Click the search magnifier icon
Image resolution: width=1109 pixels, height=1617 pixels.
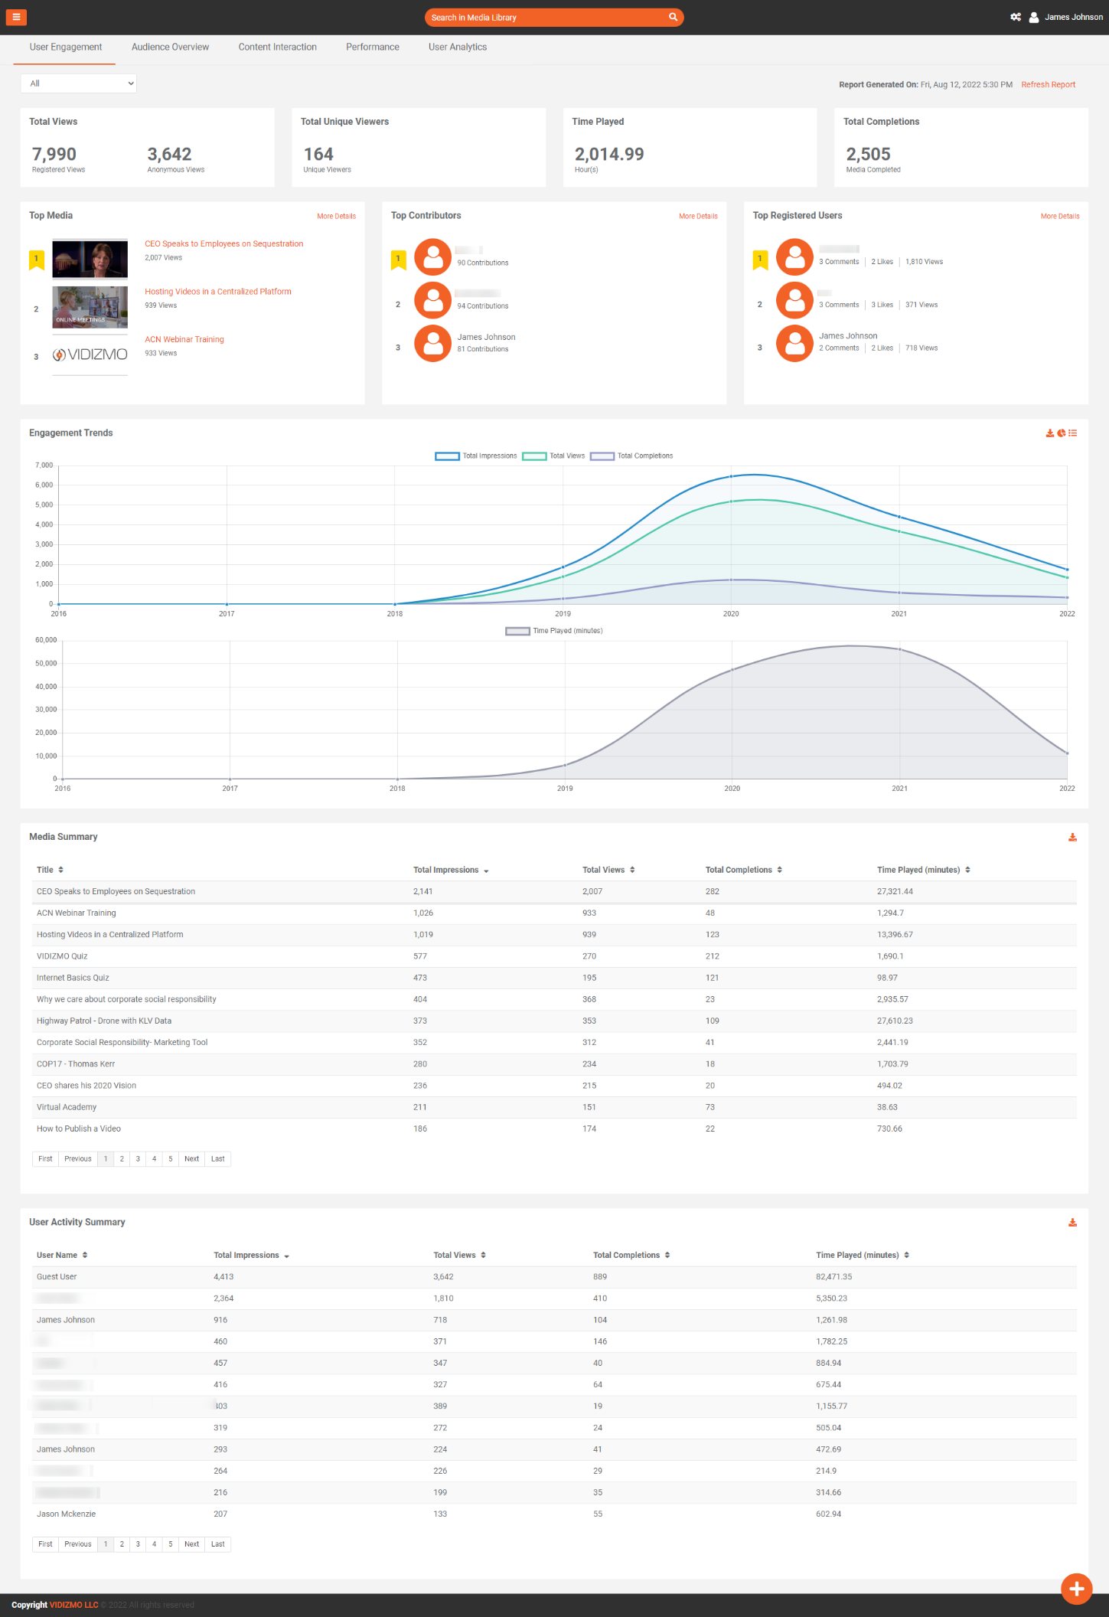tap(673, 17)
